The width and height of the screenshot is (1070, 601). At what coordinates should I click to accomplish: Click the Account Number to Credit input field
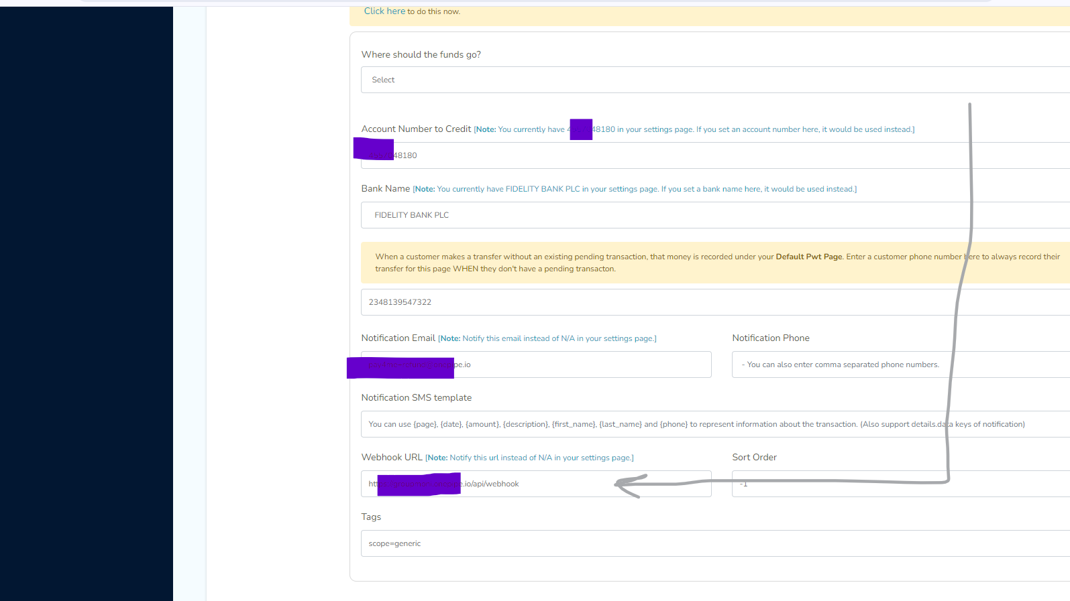[715, 155]
